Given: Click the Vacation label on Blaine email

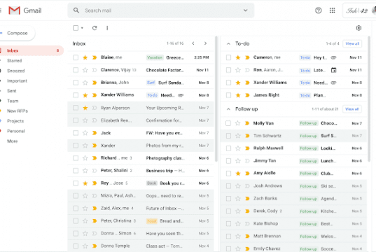Looking at the screenshot, I should (155, 57).
